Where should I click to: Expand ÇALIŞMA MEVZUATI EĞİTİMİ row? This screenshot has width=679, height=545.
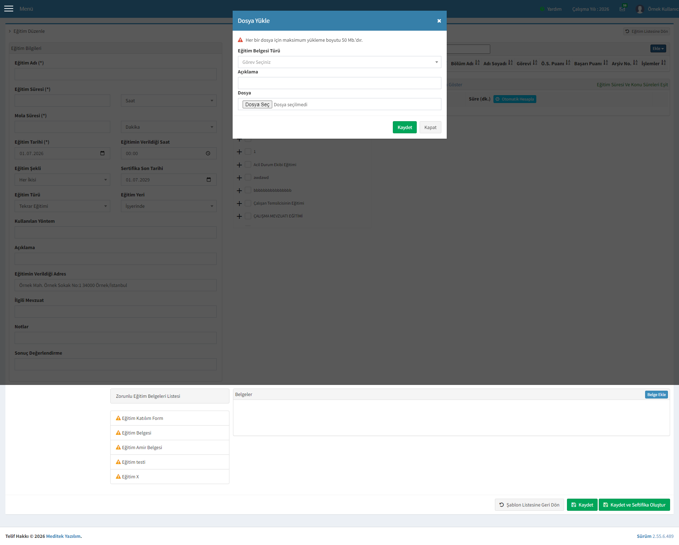tap(239, 216)
